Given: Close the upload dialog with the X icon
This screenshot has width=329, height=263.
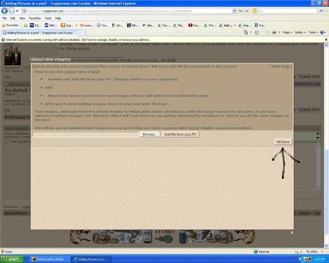Looking at the screenshot, I should point(292,232).
